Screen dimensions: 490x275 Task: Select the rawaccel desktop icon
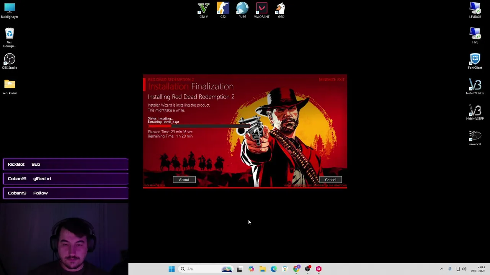pyautogui.click(x=475, y=138)
